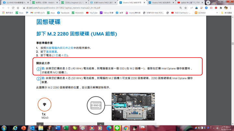Open PowerPoint from the taskbar
Screen dimensions: 234x131
[23, 128]
